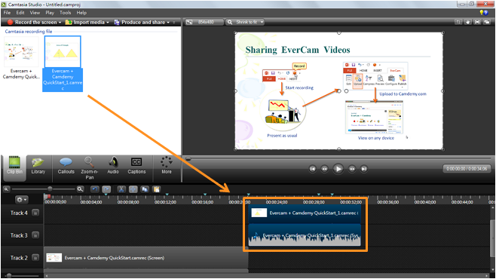
Task: Detach the preview window icon
Action: [x=487, y=22]
